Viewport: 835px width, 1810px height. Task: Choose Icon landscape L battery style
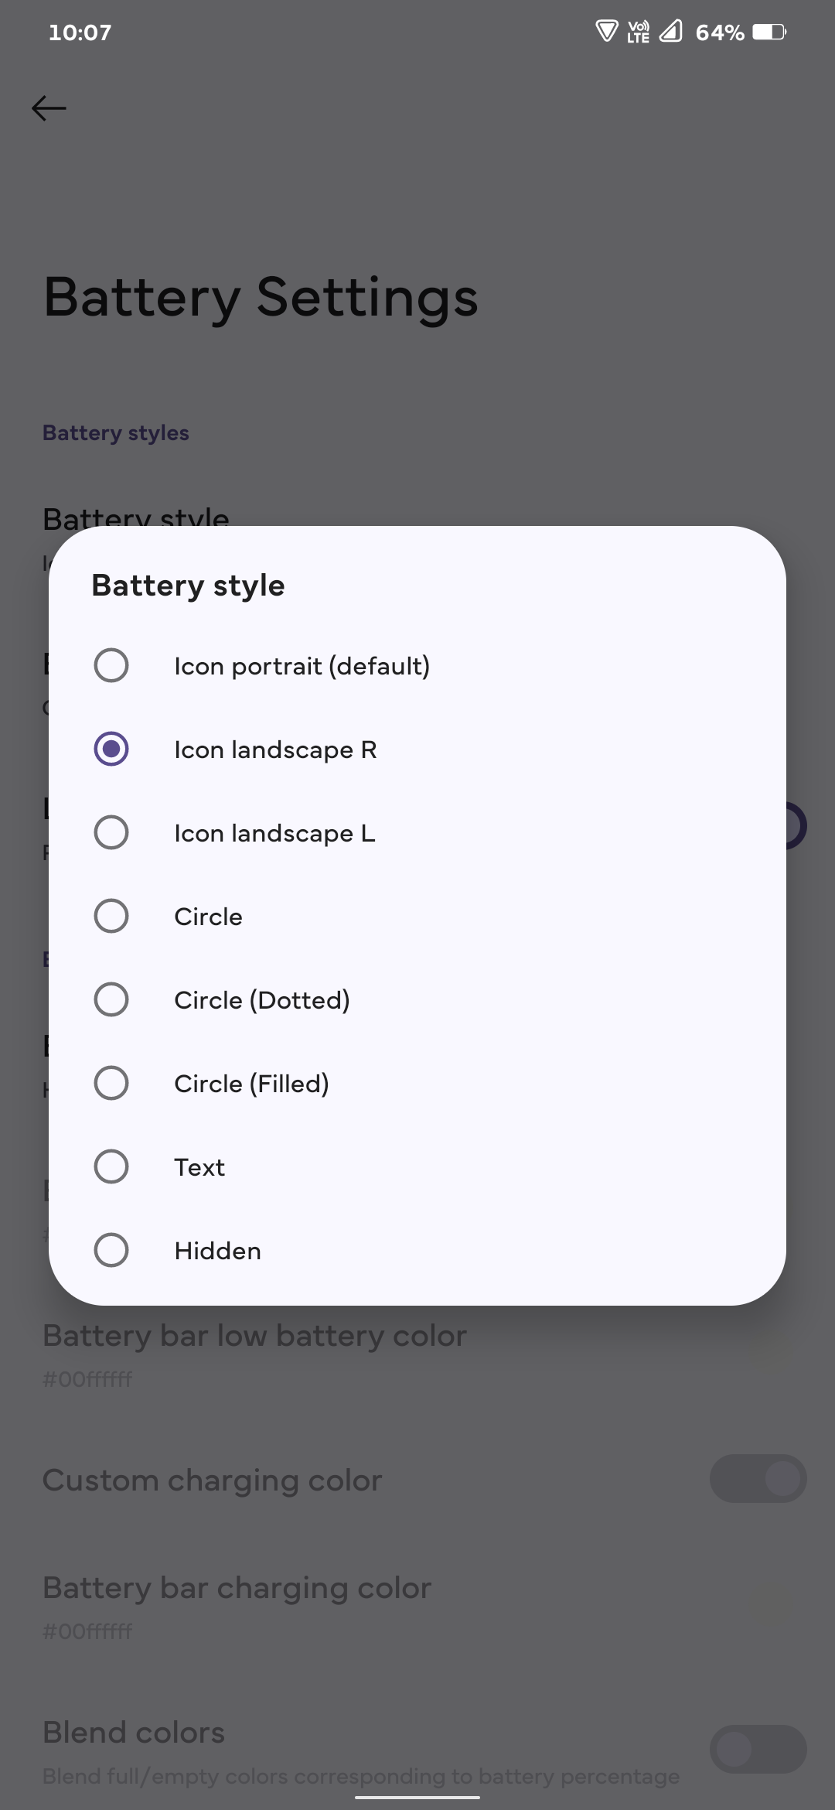point(111,832)
